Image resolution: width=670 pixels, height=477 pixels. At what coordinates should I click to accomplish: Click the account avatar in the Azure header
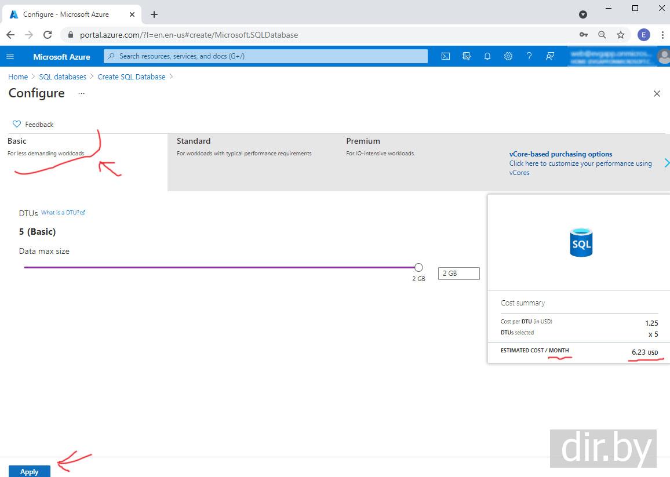[x=664, y=56]
